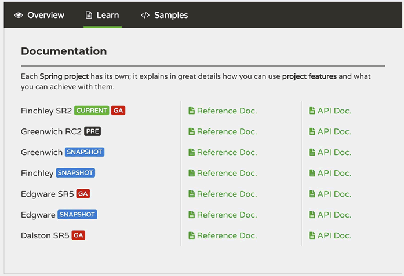
Task: Open Reference Doc. for Greenwich RC2
Action: tap(227, 131)
